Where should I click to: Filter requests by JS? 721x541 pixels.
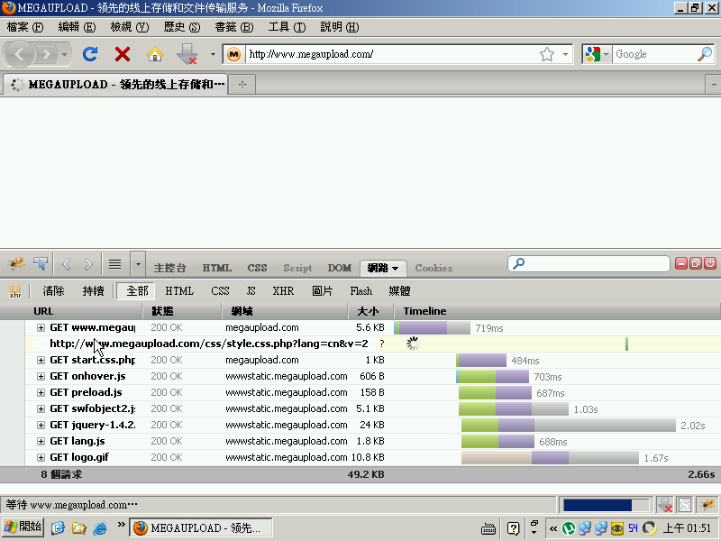point(251,291)
